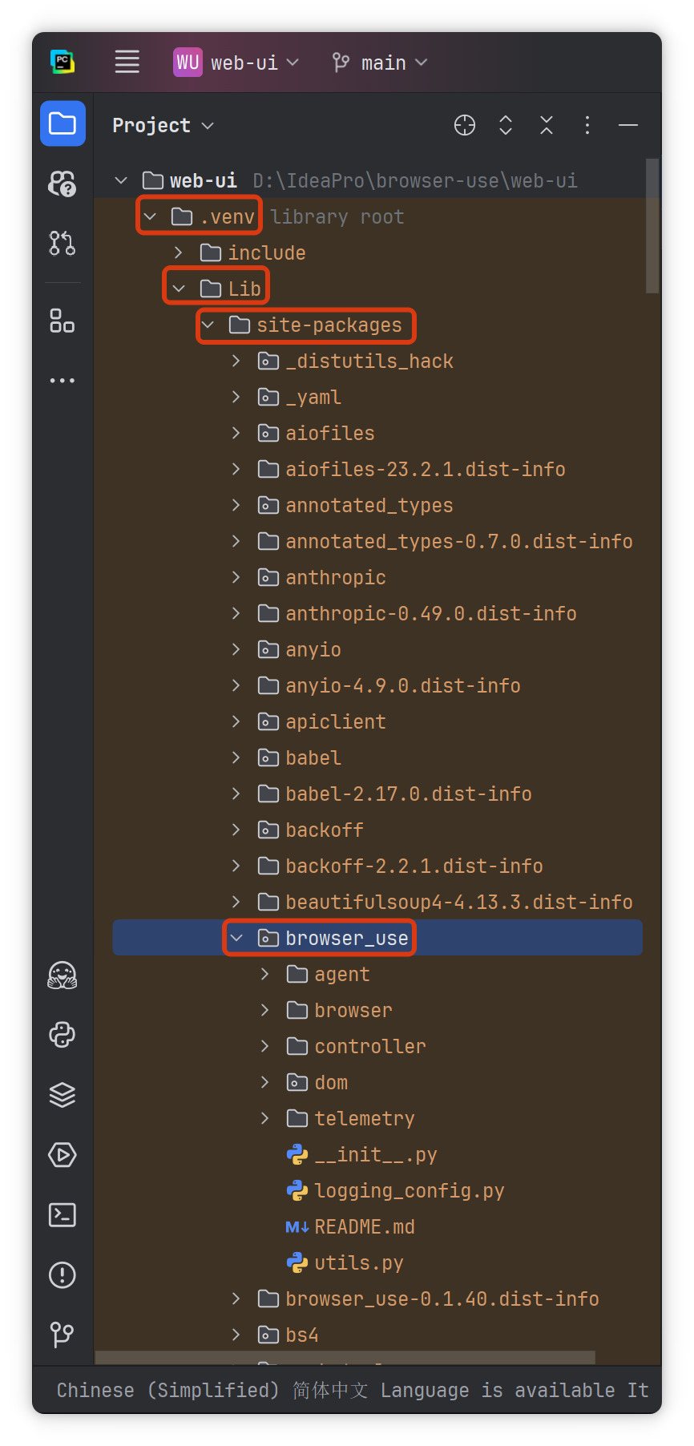Collapse the browser_use folder
This screenshot has width=694, height=1446.
click(236, 938)
